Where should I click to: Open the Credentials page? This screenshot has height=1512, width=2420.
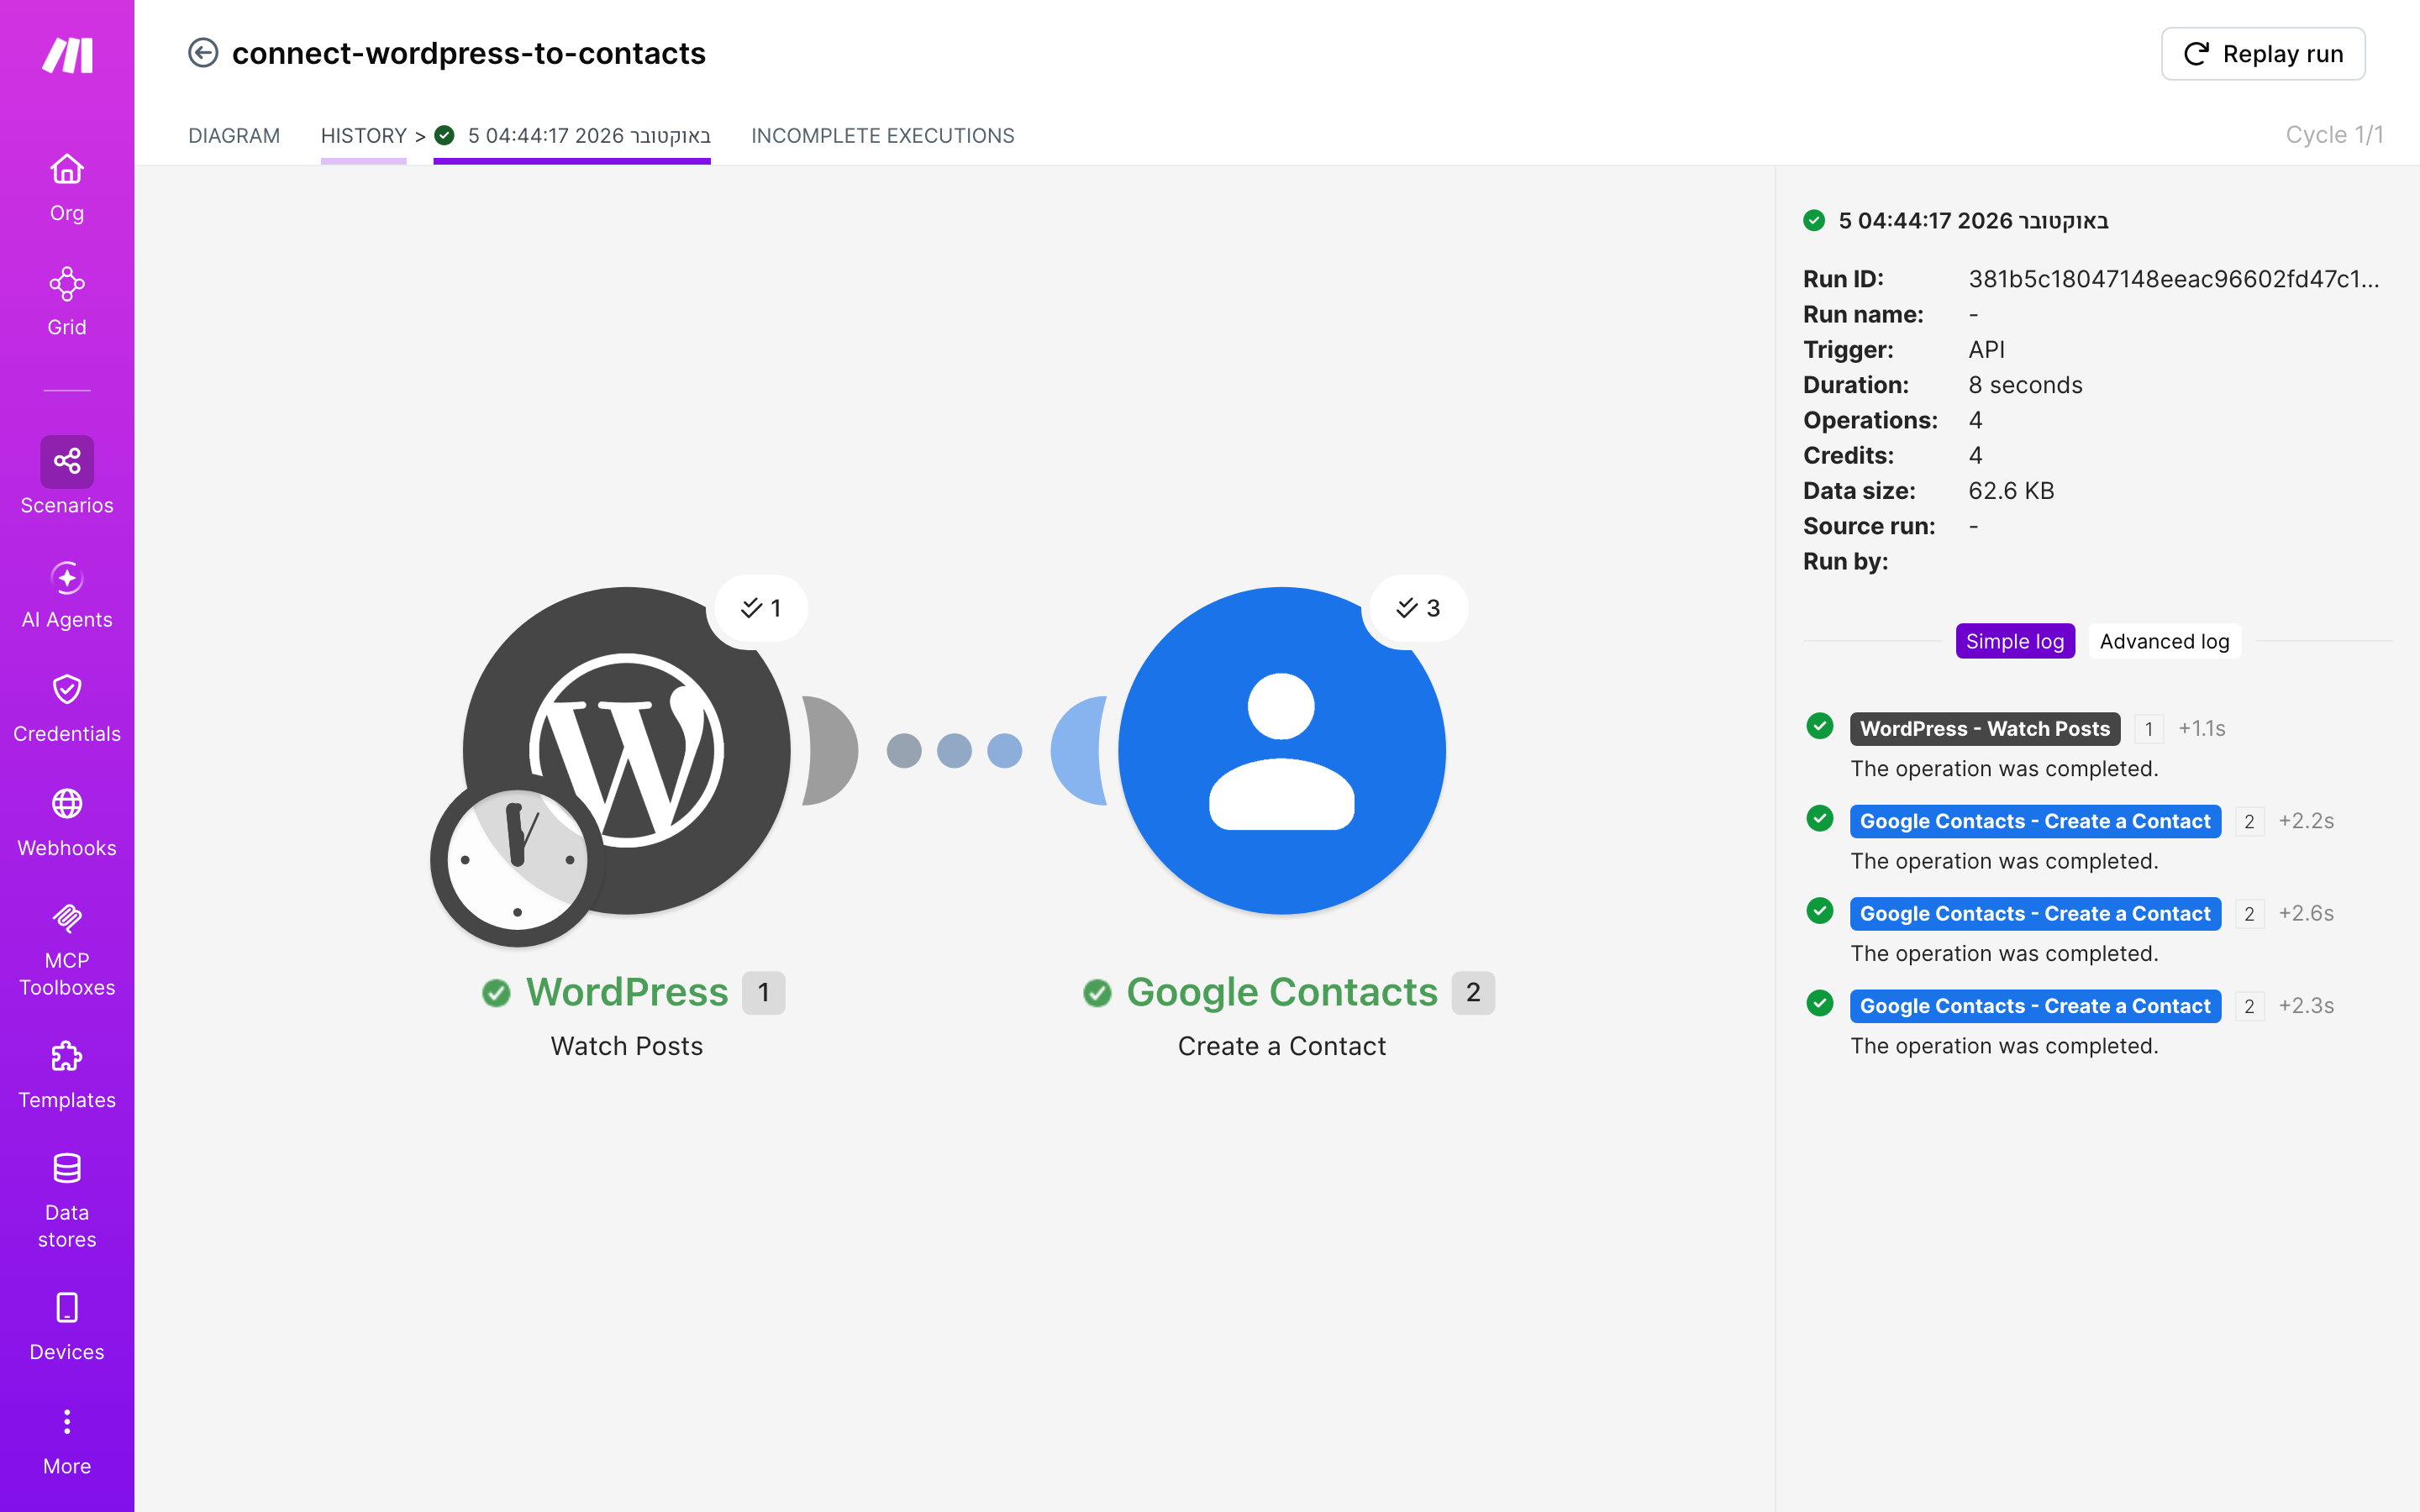[x=67, y=708]
